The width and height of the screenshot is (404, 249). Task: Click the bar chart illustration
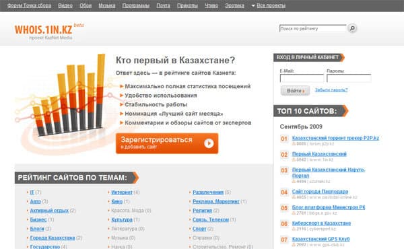coord(69,96)
